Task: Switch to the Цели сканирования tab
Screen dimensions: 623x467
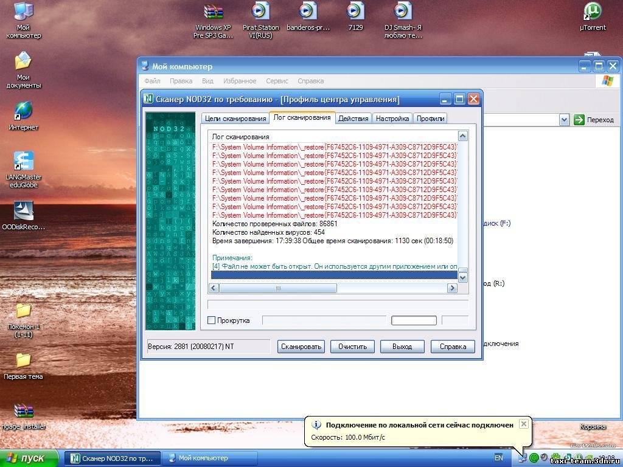Action: click(235, 119)
